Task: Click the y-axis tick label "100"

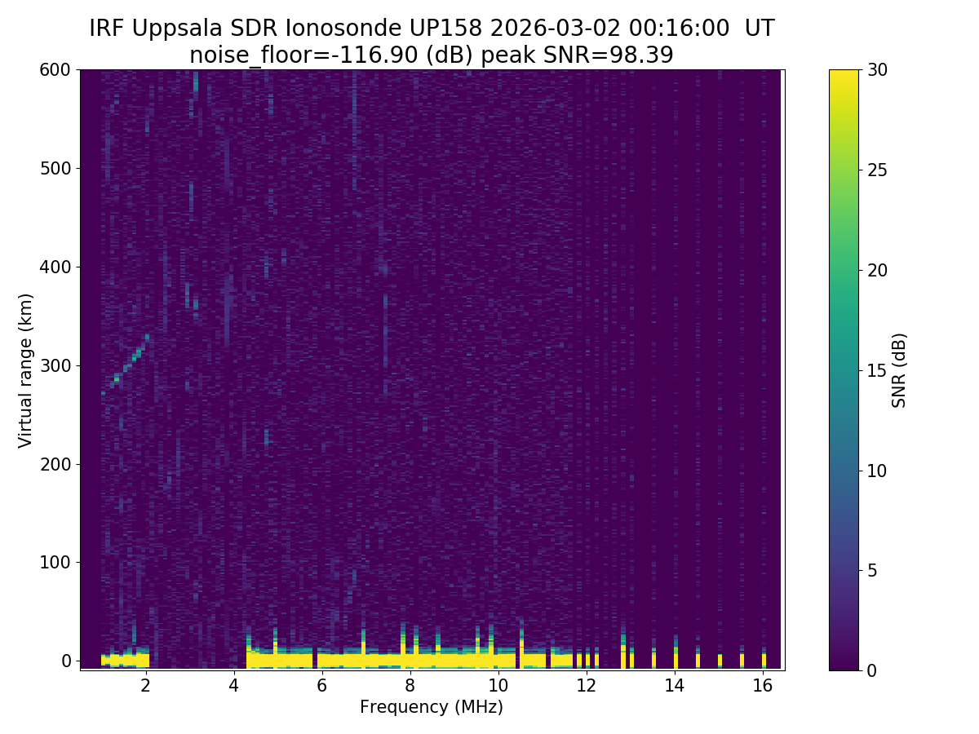Action: [x=55, y=563]
